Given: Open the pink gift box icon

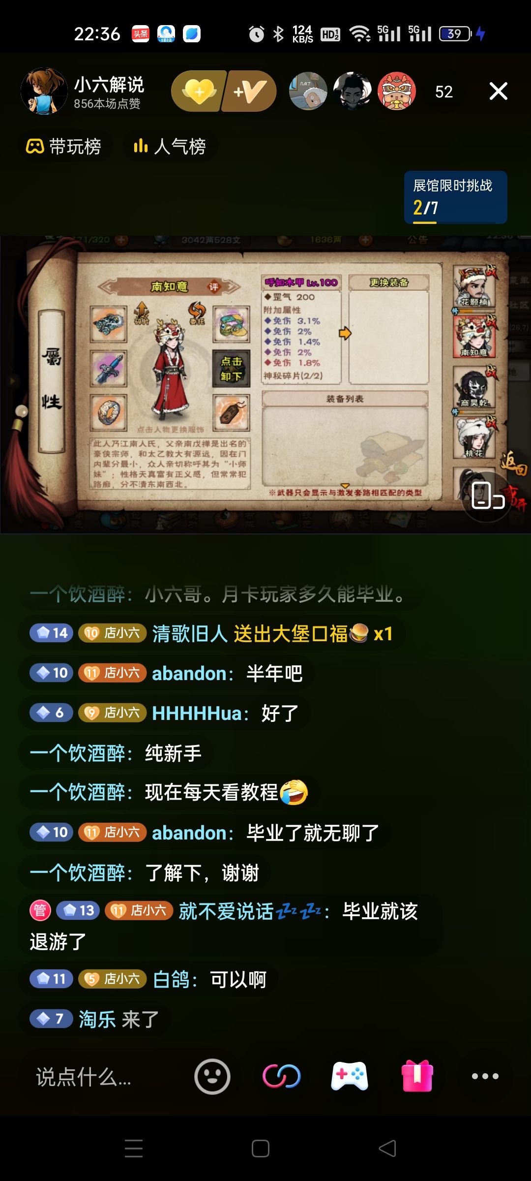Looking at the screenshot, I should (417, 1076).
